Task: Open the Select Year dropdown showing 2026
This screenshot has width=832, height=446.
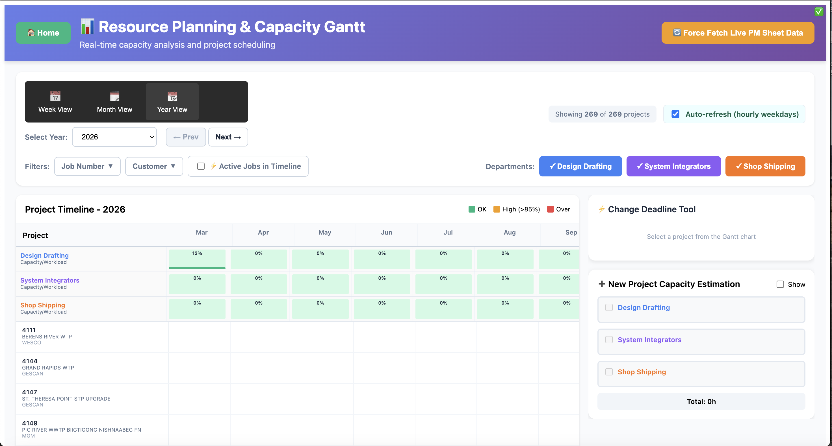Action: [x=114, y=137]
